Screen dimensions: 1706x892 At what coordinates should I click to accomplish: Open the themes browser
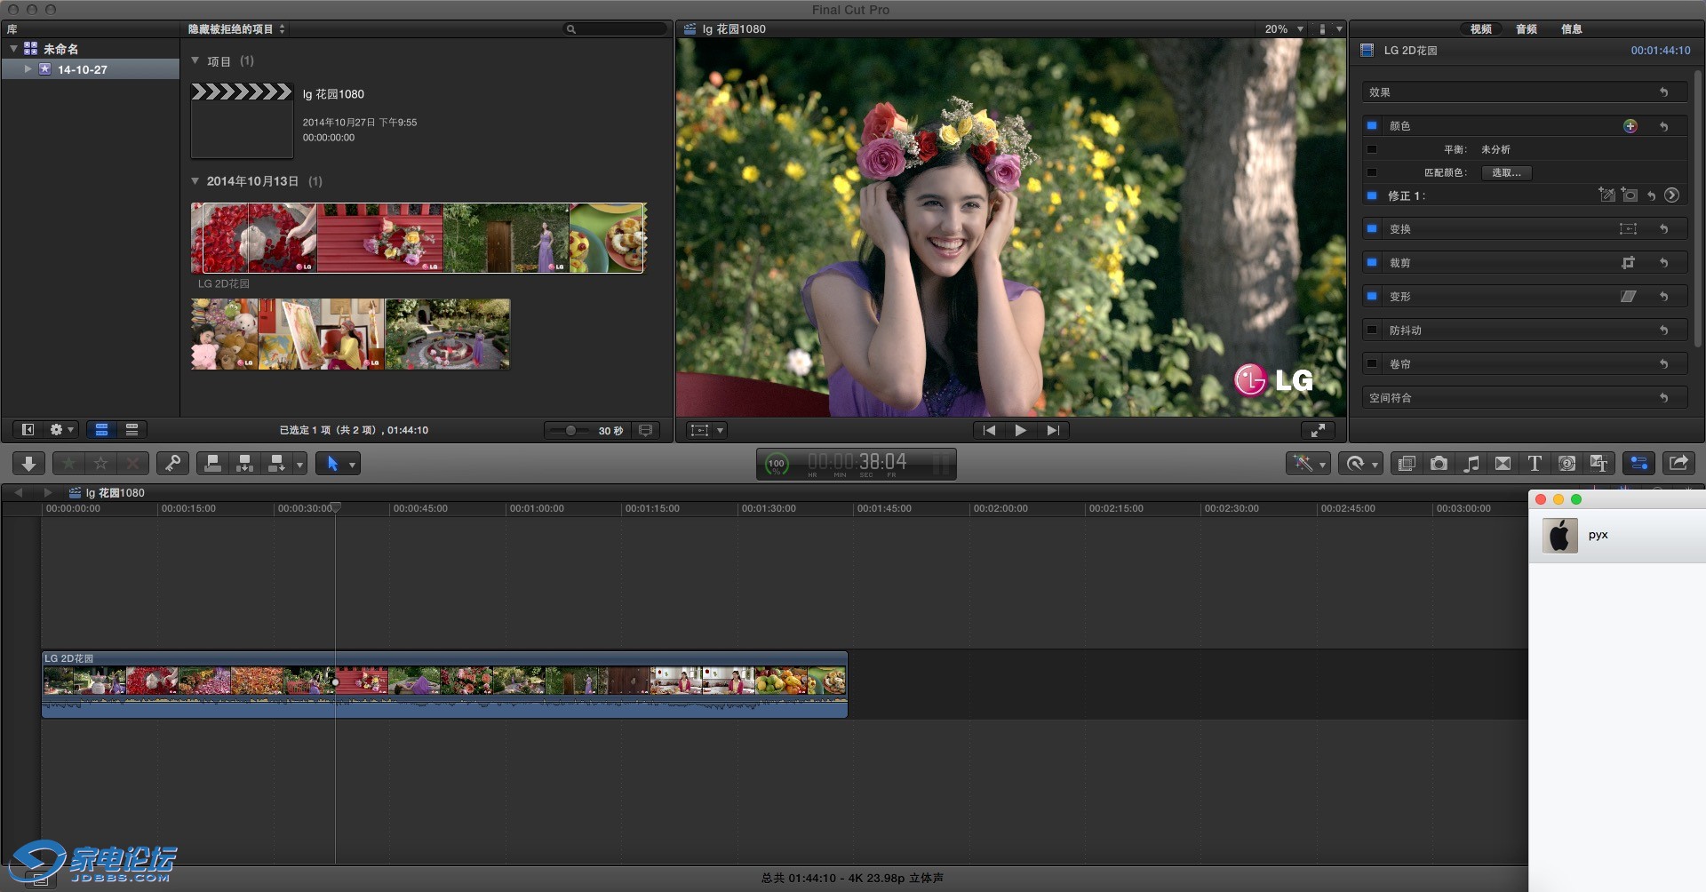pyautogui.click(x=1598, y=463)
